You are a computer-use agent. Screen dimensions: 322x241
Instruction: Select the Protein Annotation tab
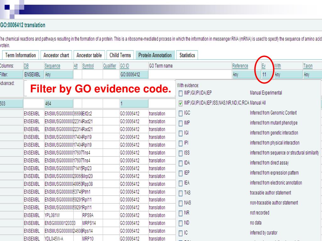(155, 55)
